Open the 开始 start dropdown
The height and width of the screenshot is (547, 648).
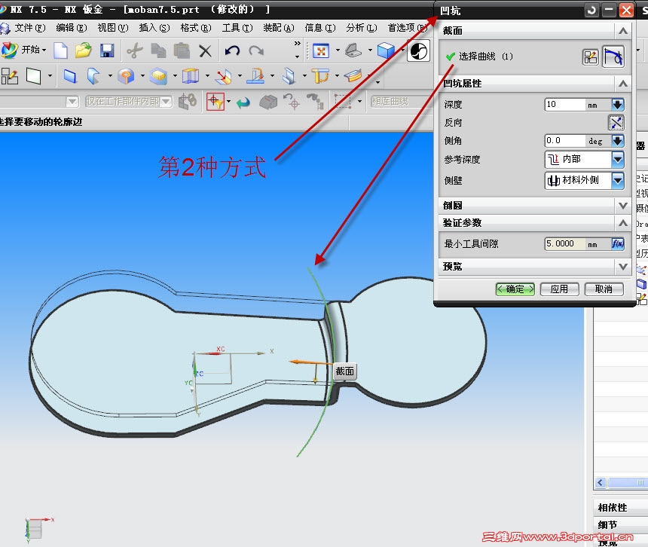coord(25,50)
